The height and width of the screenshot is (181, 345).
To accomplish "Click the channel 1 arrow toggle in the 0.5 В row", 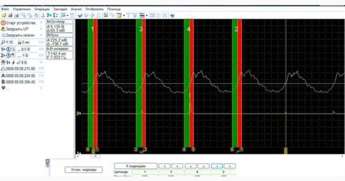I will [x=3, y=49].
